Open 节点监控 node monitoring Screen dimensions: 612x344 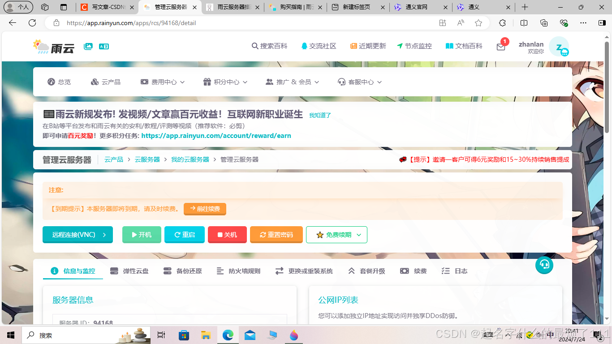[414, 46]
